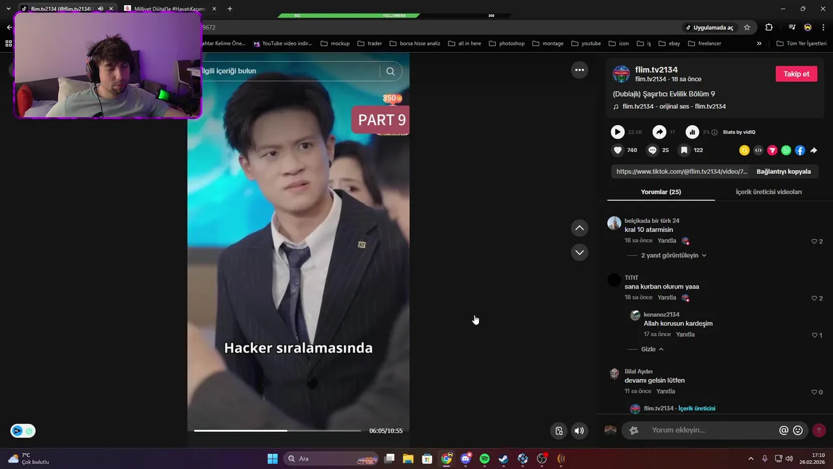Viewport: 833px width, 469px height.
Task: Click the vidIQ bar chart stats icon
Action: tap(692, 132)
